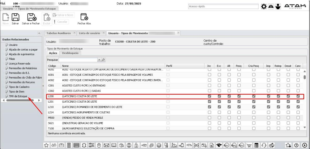The height and width of the screenshot is (149, 310).
Task: Open Tipos de Item in sidebar
Action: [17, 91]
